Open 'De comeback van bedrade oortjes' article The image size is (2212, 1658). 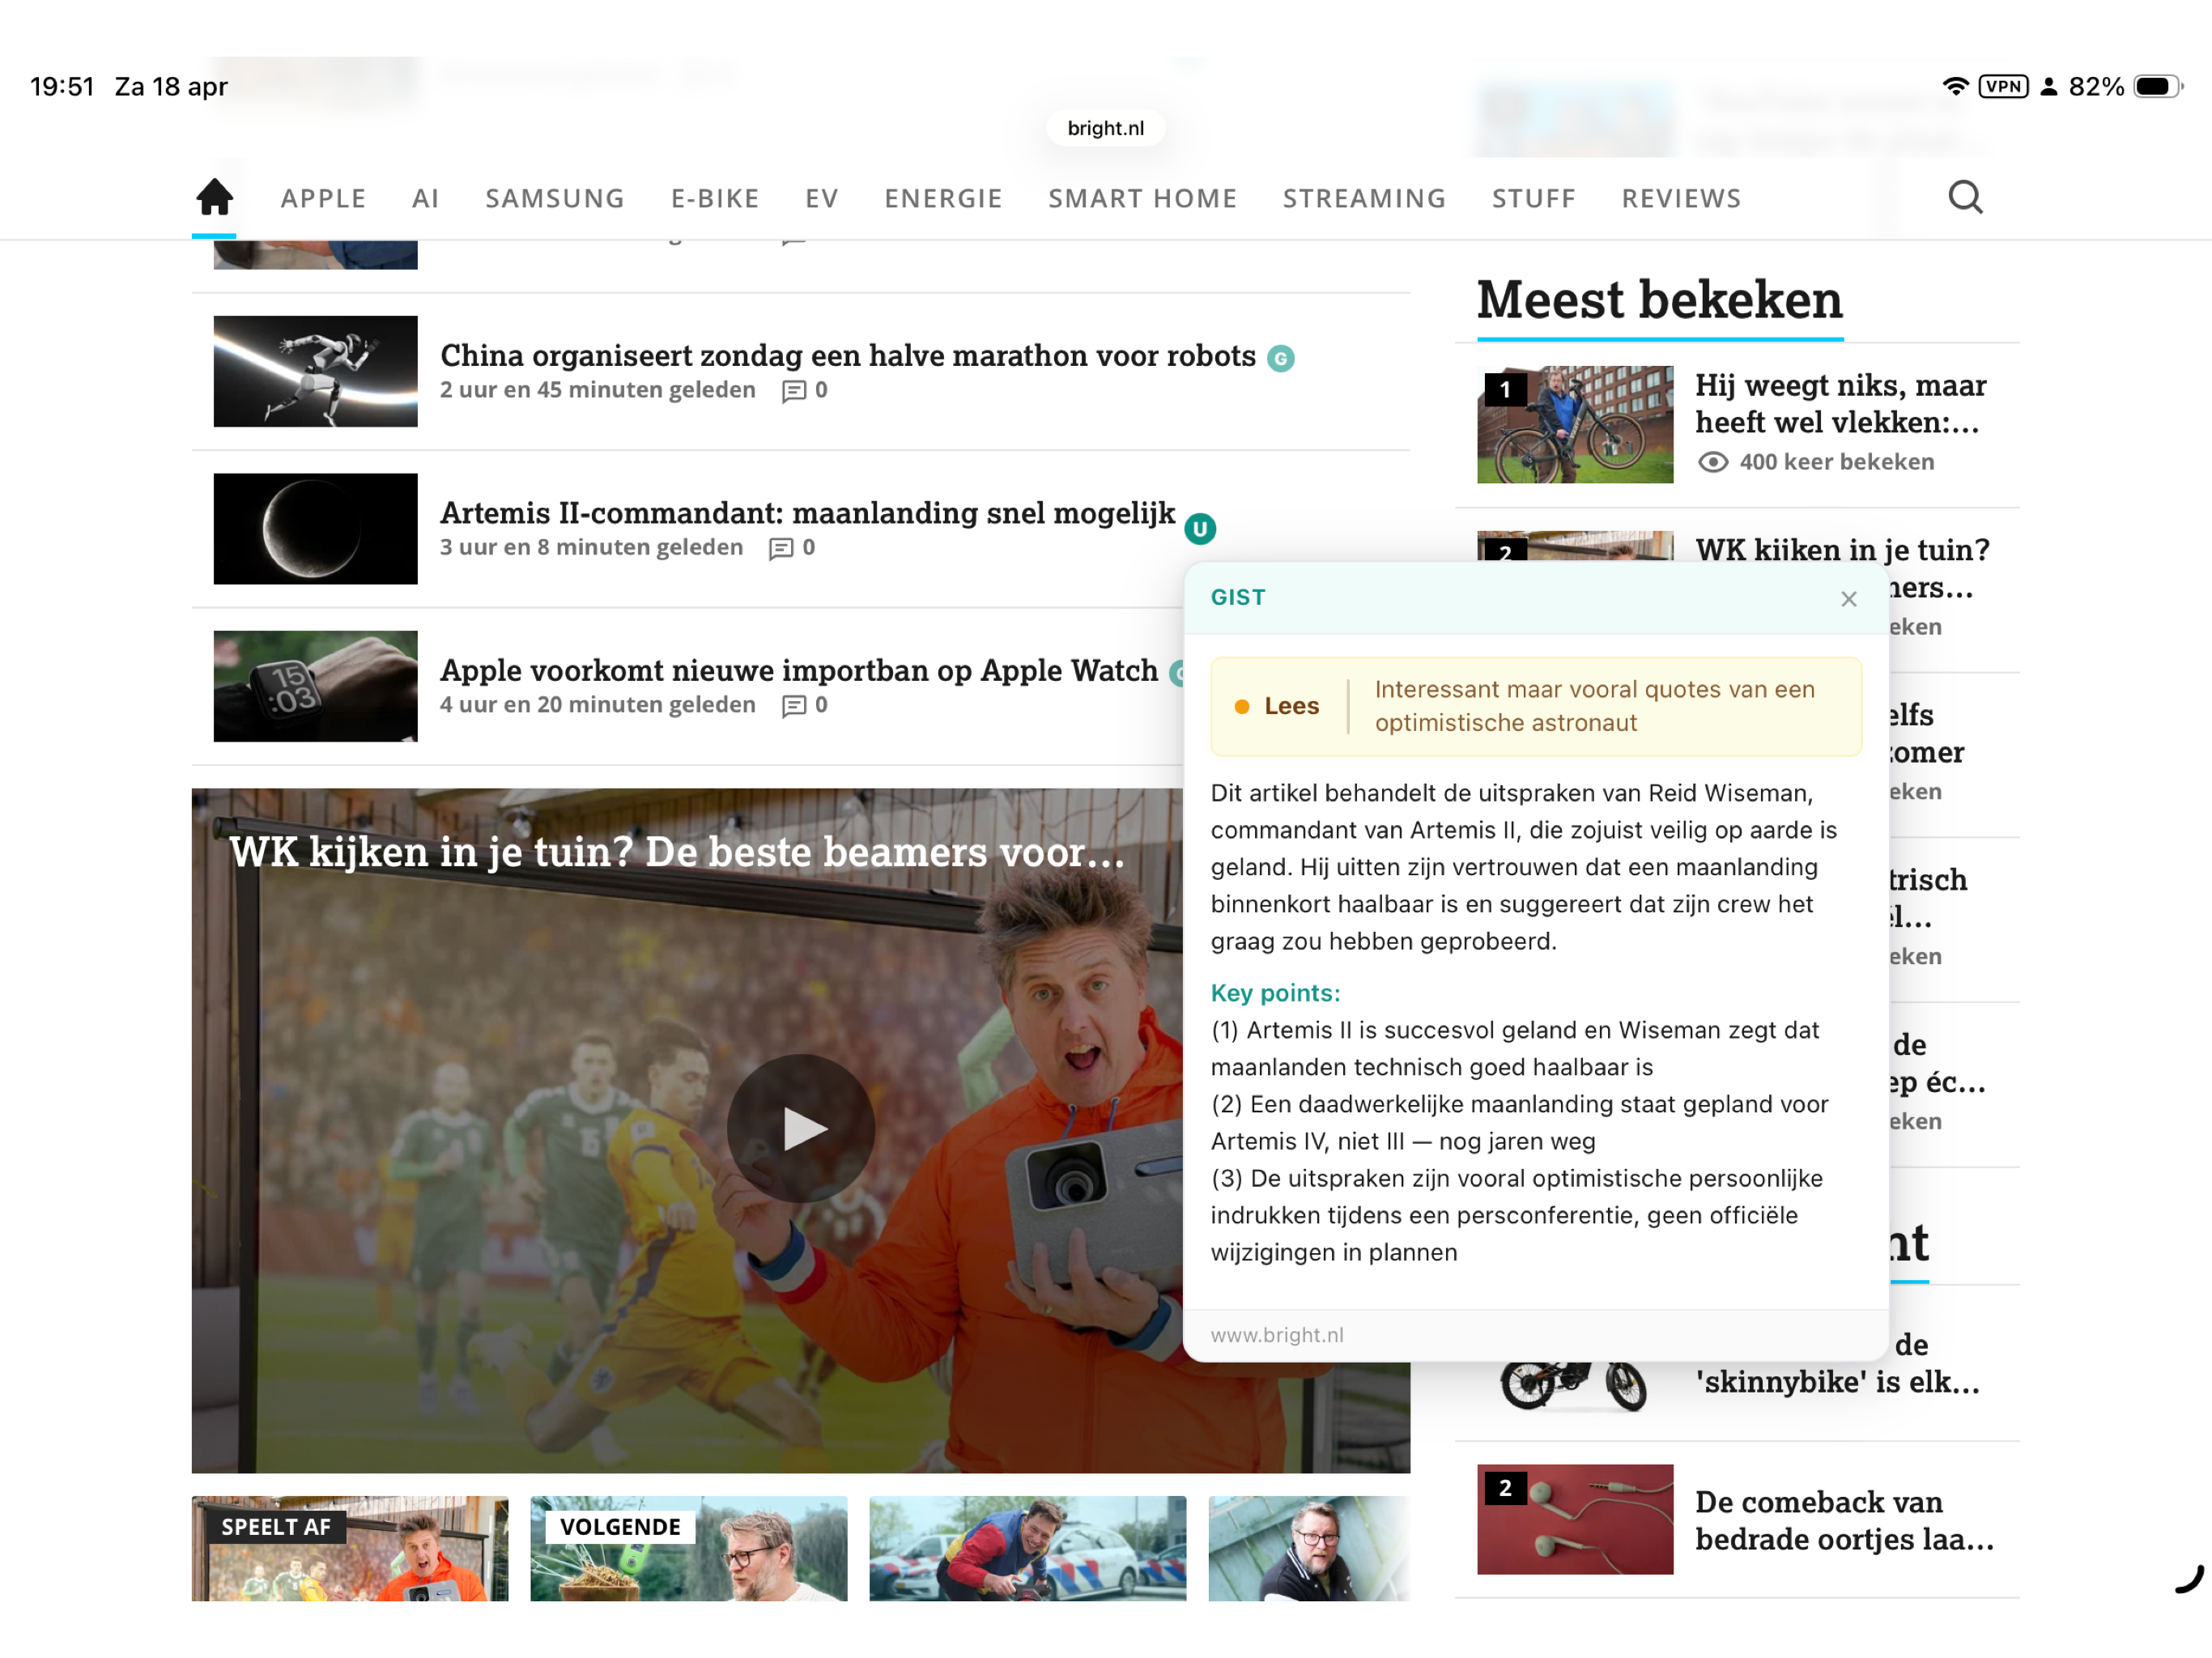point(1844,1520)
